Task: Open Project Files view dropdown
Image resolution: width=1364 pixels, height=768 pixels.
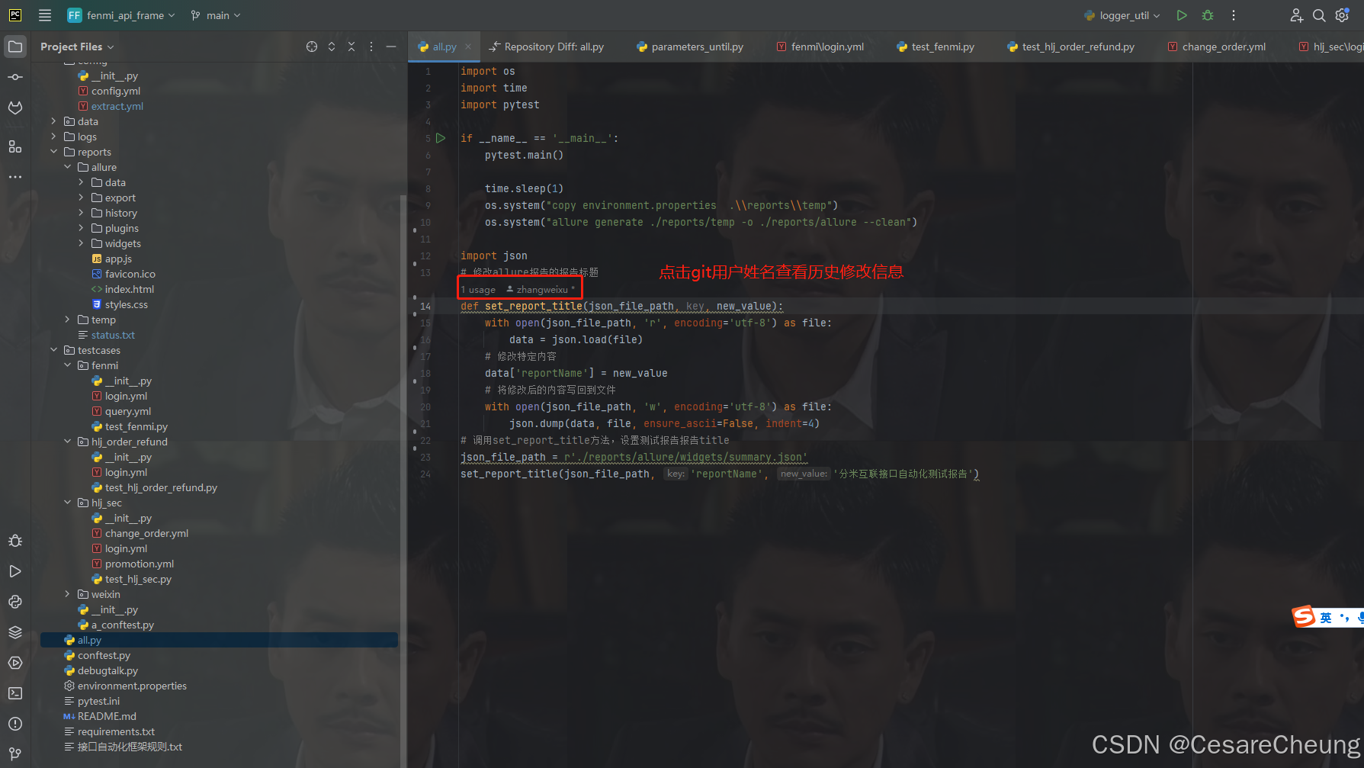Action: click(x=77, y=47)
